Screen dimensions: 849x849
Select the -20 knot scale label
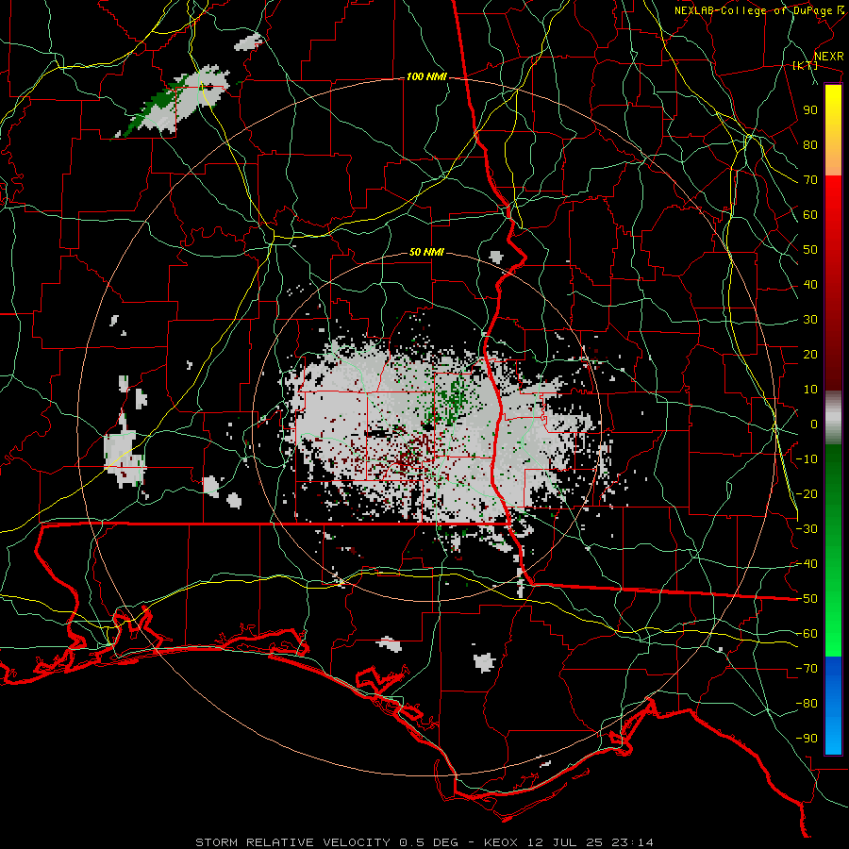coord(807,494)
